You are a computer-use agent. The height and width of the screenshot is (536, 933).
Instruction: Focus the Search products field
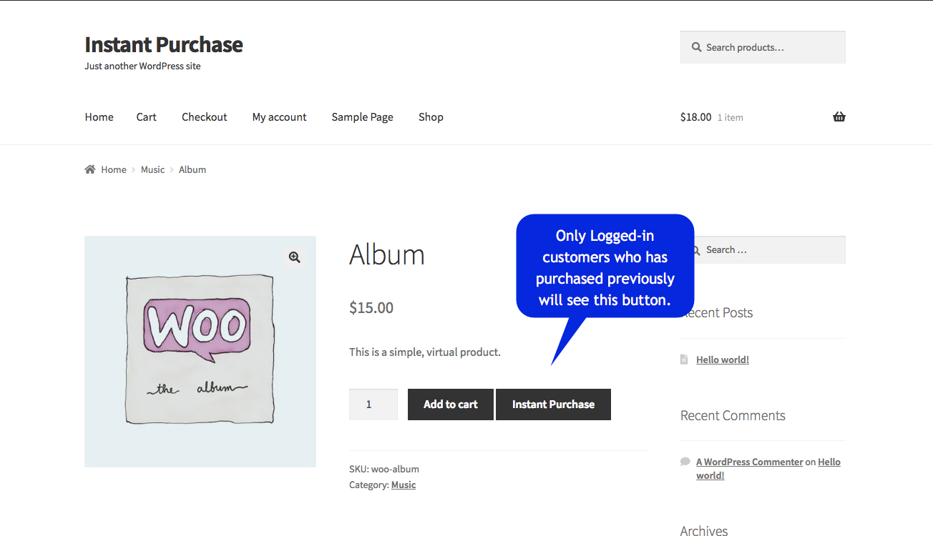(763, 47)
